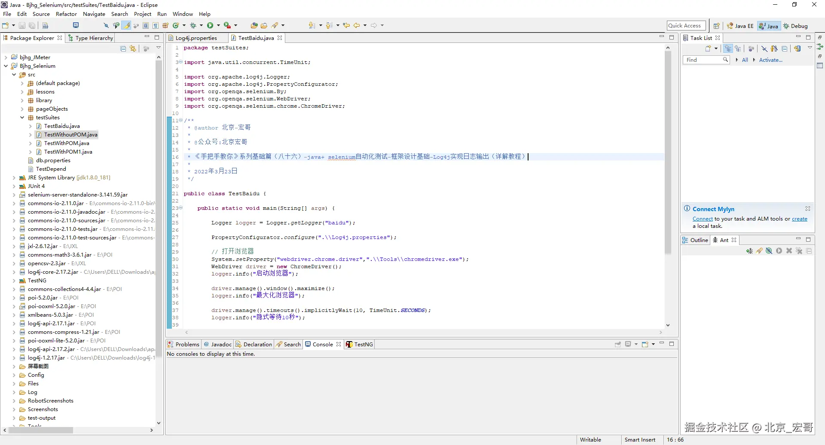Switch to the Debug perspective button
Image resolution: width=825 pixels, height=445 pixels.
[x=795, y=26]
